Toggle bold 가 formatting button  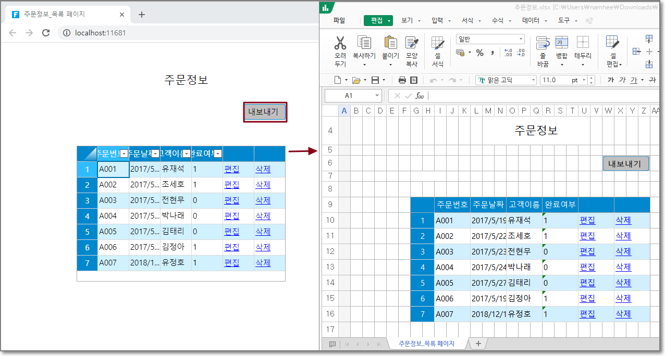click(x=610, y=80)
